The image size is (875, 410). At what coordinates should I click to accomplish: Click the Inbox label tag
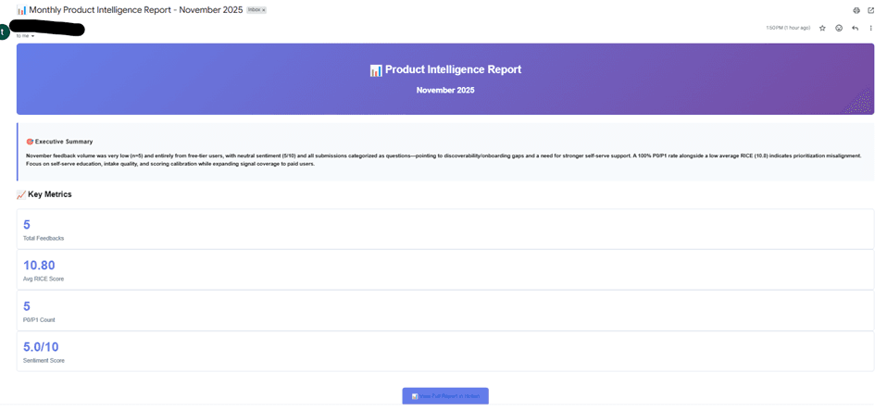click(x=253, y=10)
